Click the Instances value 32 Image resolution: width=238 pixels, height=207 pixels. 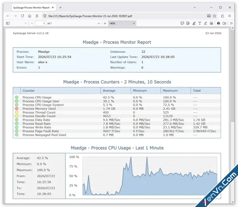pyautogui.click(x=143, y=51)
